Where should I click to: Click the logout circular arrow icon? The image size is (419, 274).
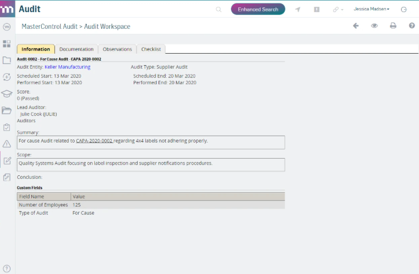[404, 10]
